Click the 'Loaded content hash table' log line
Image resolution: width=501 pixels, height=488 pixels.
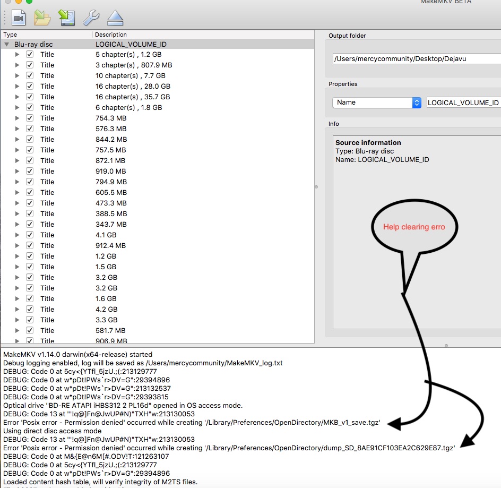100,482
